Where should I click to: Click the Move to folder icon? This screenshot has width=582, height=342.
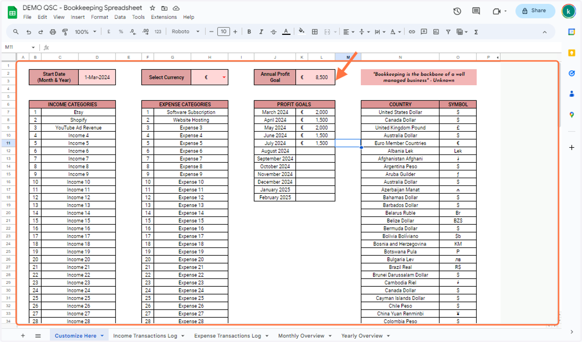click(164, 8)
